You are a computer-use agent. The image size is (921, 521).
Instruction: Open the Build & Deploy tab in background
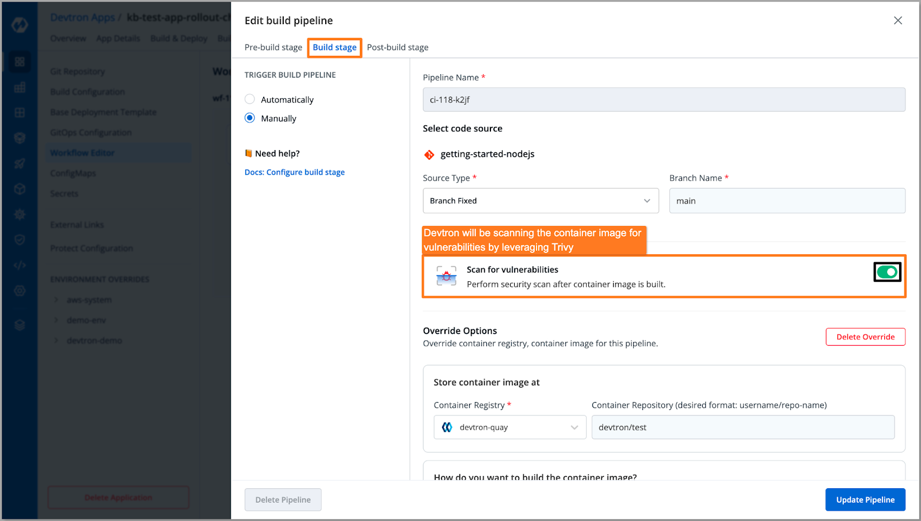pos(179,39)
